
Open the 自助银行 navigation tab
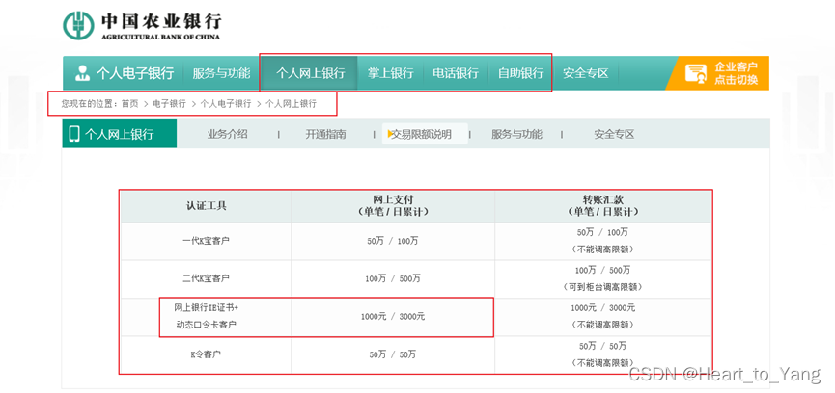520,73
